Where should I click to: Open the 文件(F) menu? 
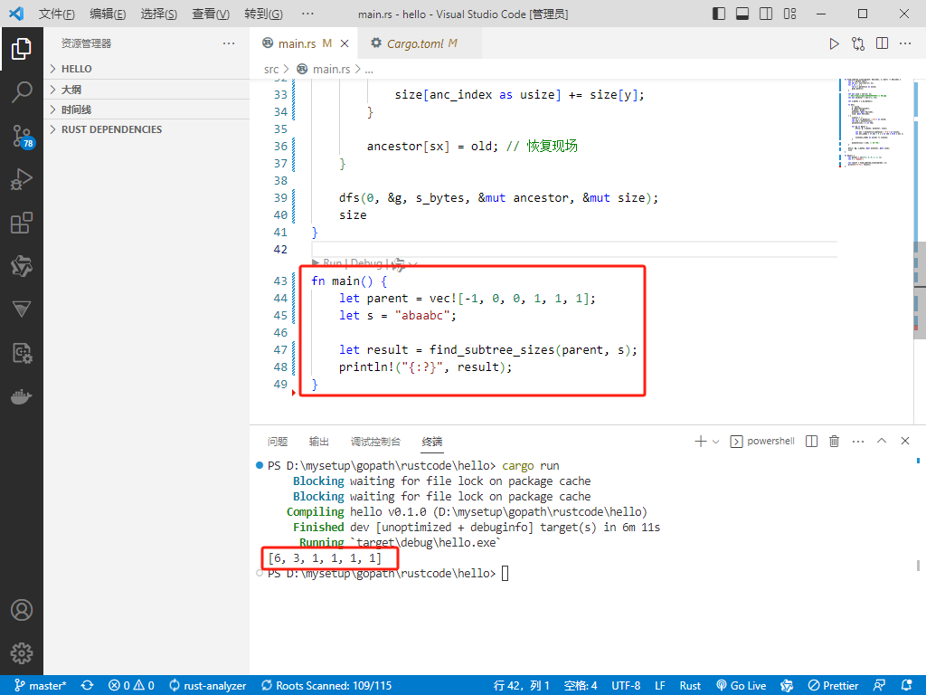tap(57, 14)
